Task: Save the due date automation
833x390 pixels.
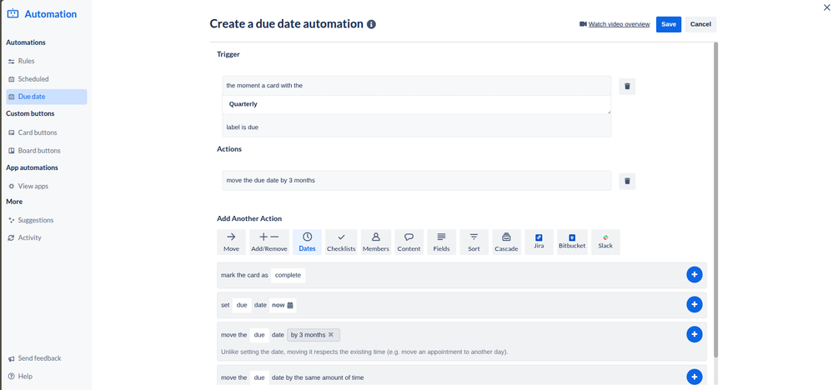Action: coord(668,24)
